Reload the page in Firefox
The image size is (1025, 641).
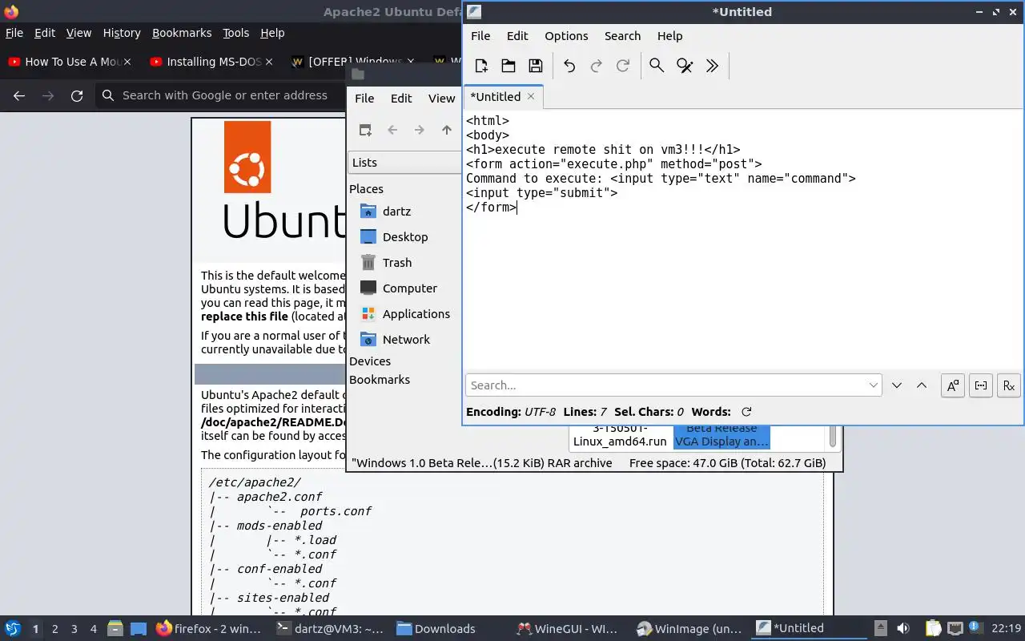[77, 95]
